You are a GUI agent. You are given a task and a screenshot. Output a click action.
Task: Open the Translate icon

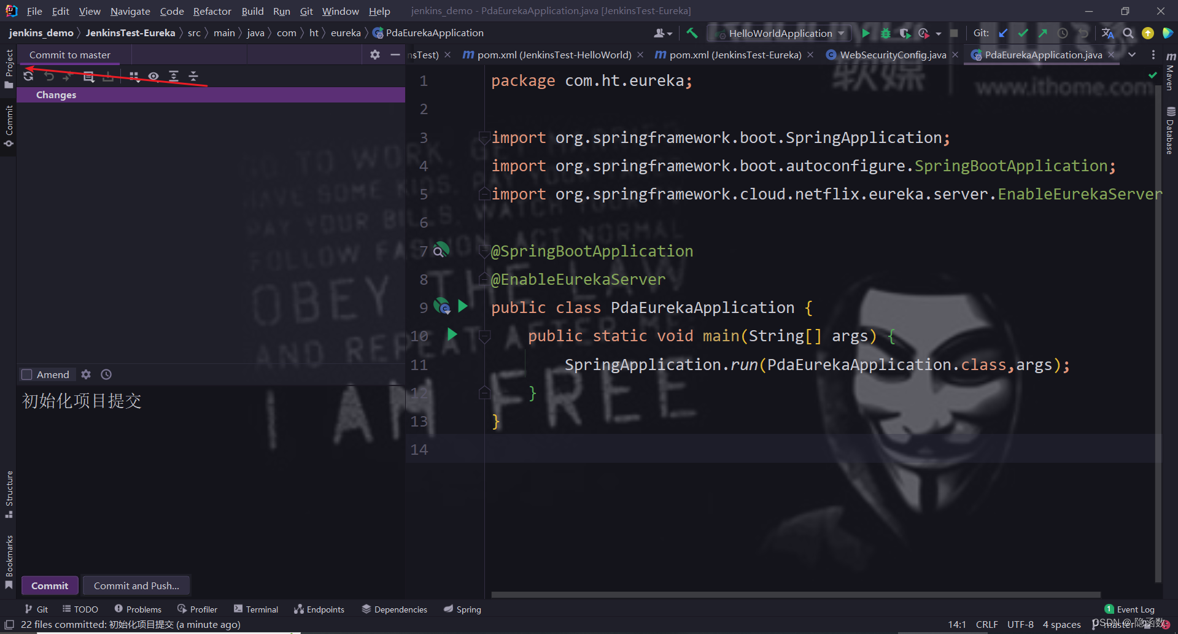pyautogui.click(x=1107, y=33)
